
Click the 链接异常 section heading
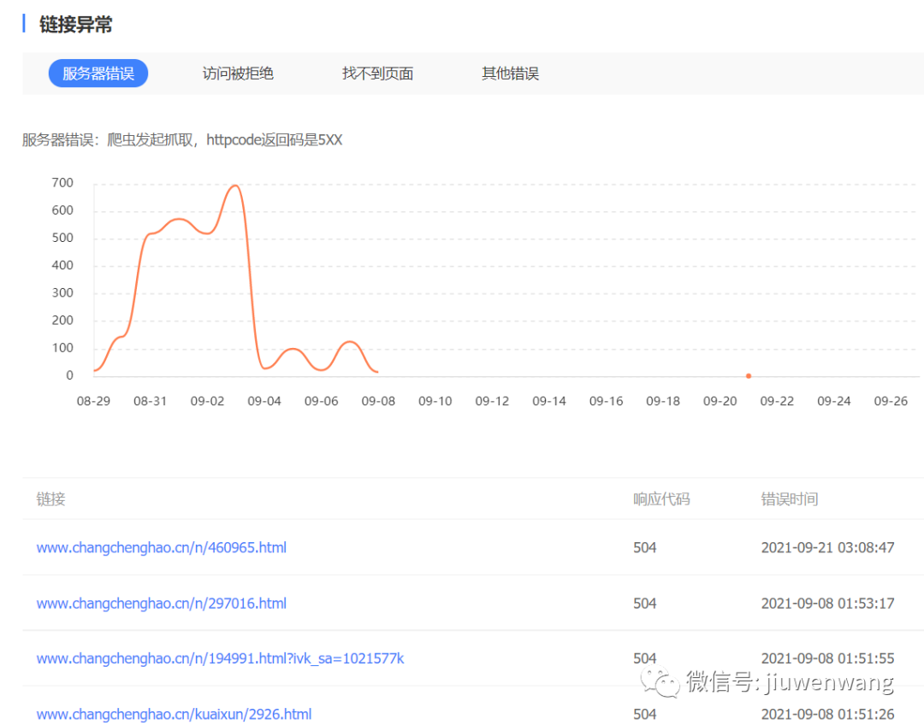click(75, 25)
